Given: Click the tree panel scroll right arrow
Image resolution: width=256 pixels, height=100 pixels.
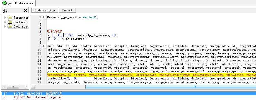Looking at the screenshot, I should click(26, 87).
